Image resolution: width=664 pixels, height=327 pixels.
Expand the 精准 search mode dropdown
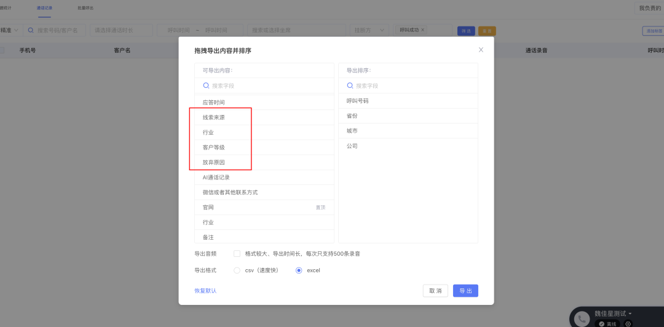tap(9, 30)
